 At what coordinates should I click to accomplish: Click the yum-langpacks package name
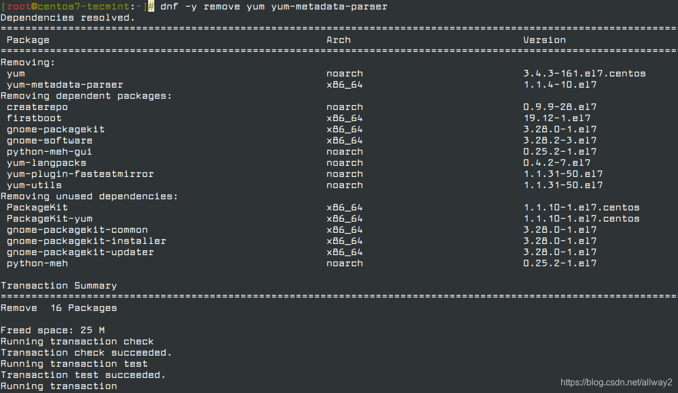[46, 163]
